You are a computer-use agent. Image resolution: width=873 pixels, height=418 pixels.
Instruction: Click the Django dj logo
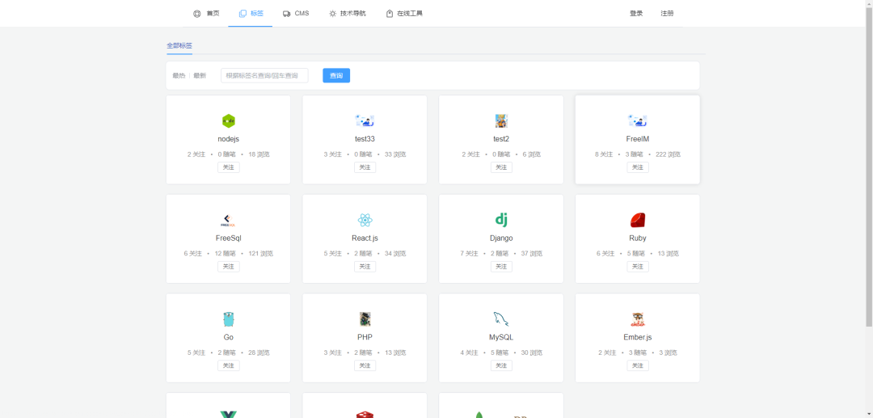tap(501, 220)
